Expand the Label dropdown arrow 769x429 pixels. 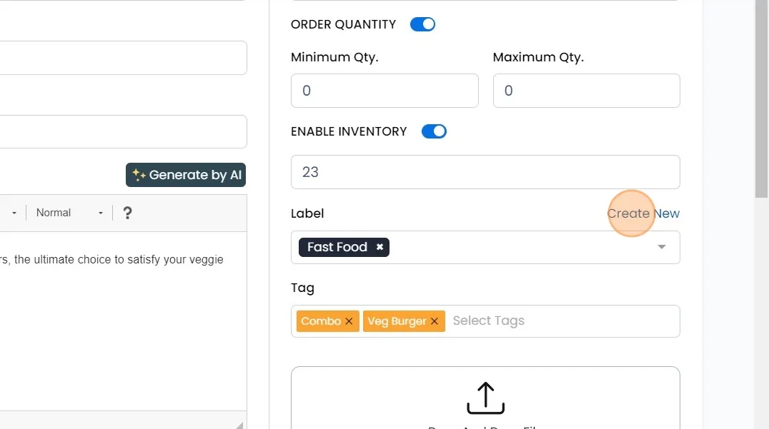pyautogui.click(x=662, y=247)
